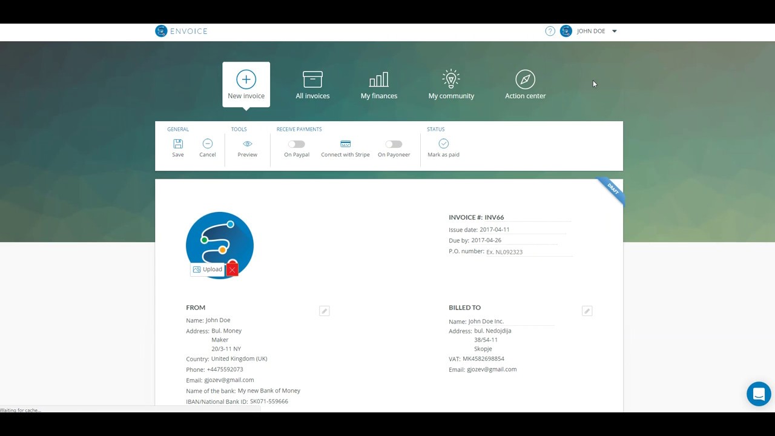Click the Bul. Money address line
This screenshot has height=436, width=775.
point(226,331)
